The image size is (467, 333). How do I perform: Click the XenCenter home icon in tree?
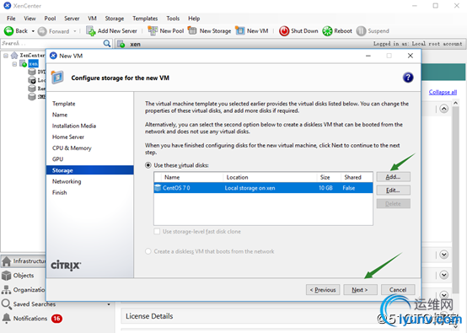point(14,56)
